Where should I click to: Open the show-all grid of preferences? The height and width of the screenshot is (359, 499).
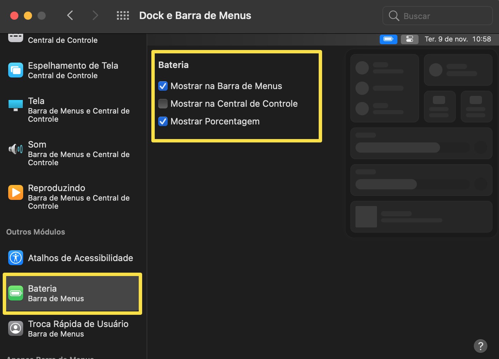[x=123, y=16]
